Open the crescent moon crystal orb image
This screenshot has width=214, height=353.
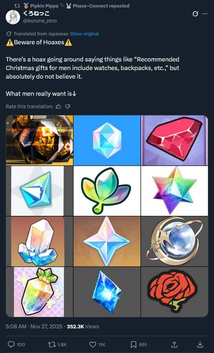tap(175, 241)
